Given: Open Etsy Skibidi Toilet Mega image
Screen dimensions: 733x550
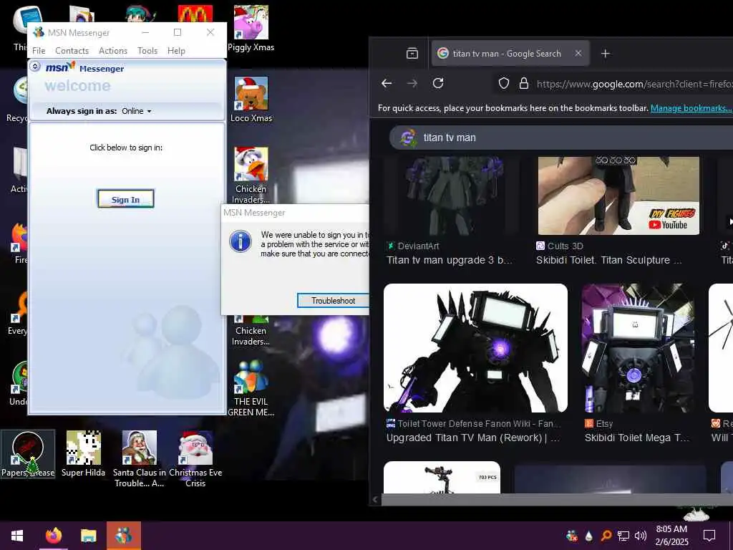Looking at the screenshot, I should tap(638, 348).
